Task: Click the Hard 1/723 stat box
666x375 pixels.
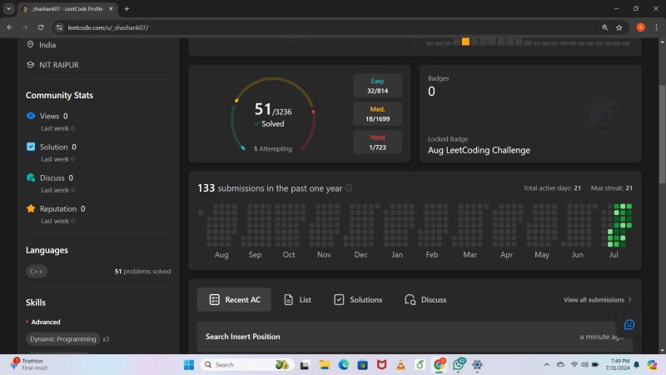Action: pos(377,142)
